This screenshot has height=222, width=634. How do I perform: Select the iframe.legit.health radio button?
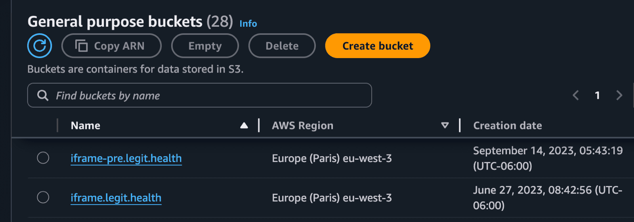(x=43, y=197)
